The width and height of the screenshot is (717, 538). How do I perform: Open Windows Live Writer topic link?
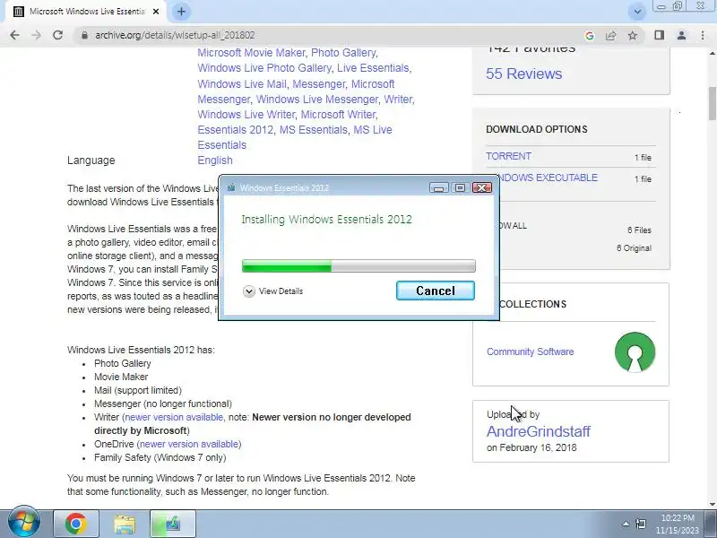coord(246,115)
